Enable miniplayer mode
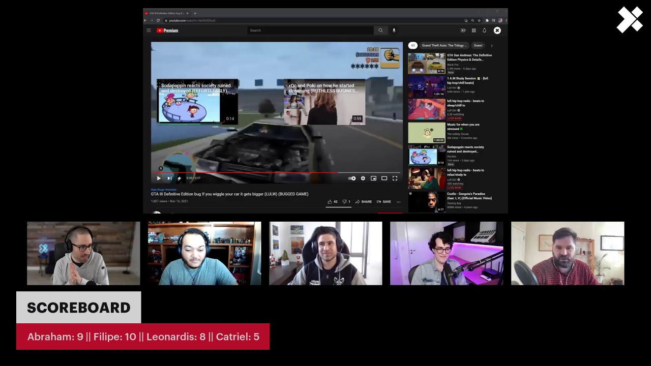 373,178
